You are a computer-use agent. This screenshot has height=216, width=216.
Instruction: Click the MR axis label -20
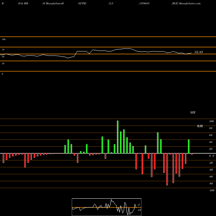(211, 163)
